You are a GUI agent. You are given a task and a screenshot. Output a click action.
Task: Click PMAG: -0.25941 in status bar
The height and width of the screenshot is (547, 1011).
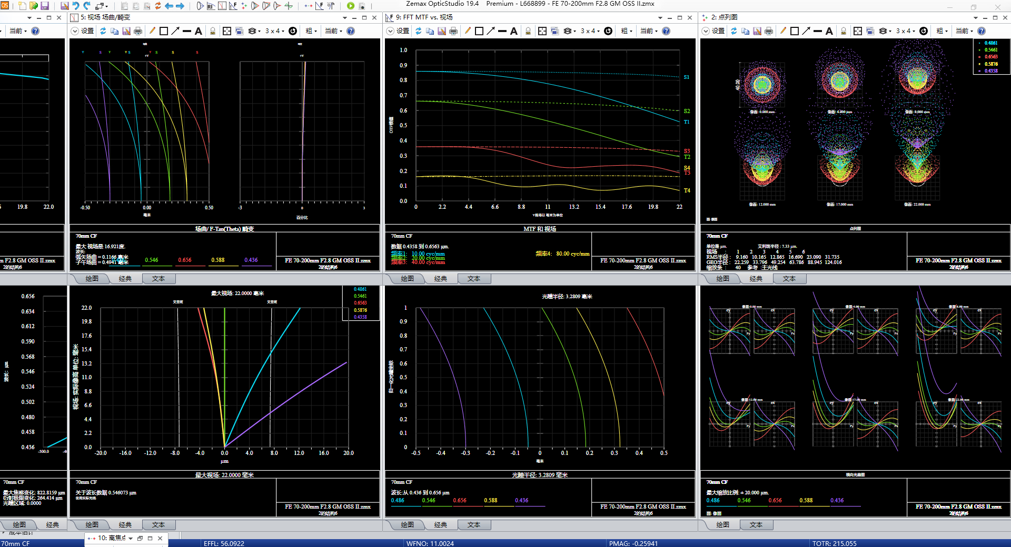pyautogui.click(x=633, y=543)
